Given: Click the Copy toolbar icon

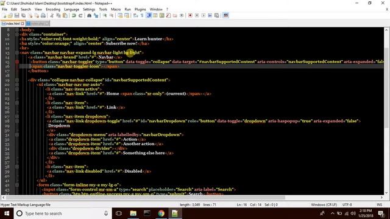Looking at the screenshot, I should (58, 15).
